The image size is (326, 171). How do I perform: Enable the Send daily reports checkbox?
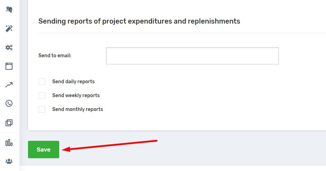click(42, 82)
